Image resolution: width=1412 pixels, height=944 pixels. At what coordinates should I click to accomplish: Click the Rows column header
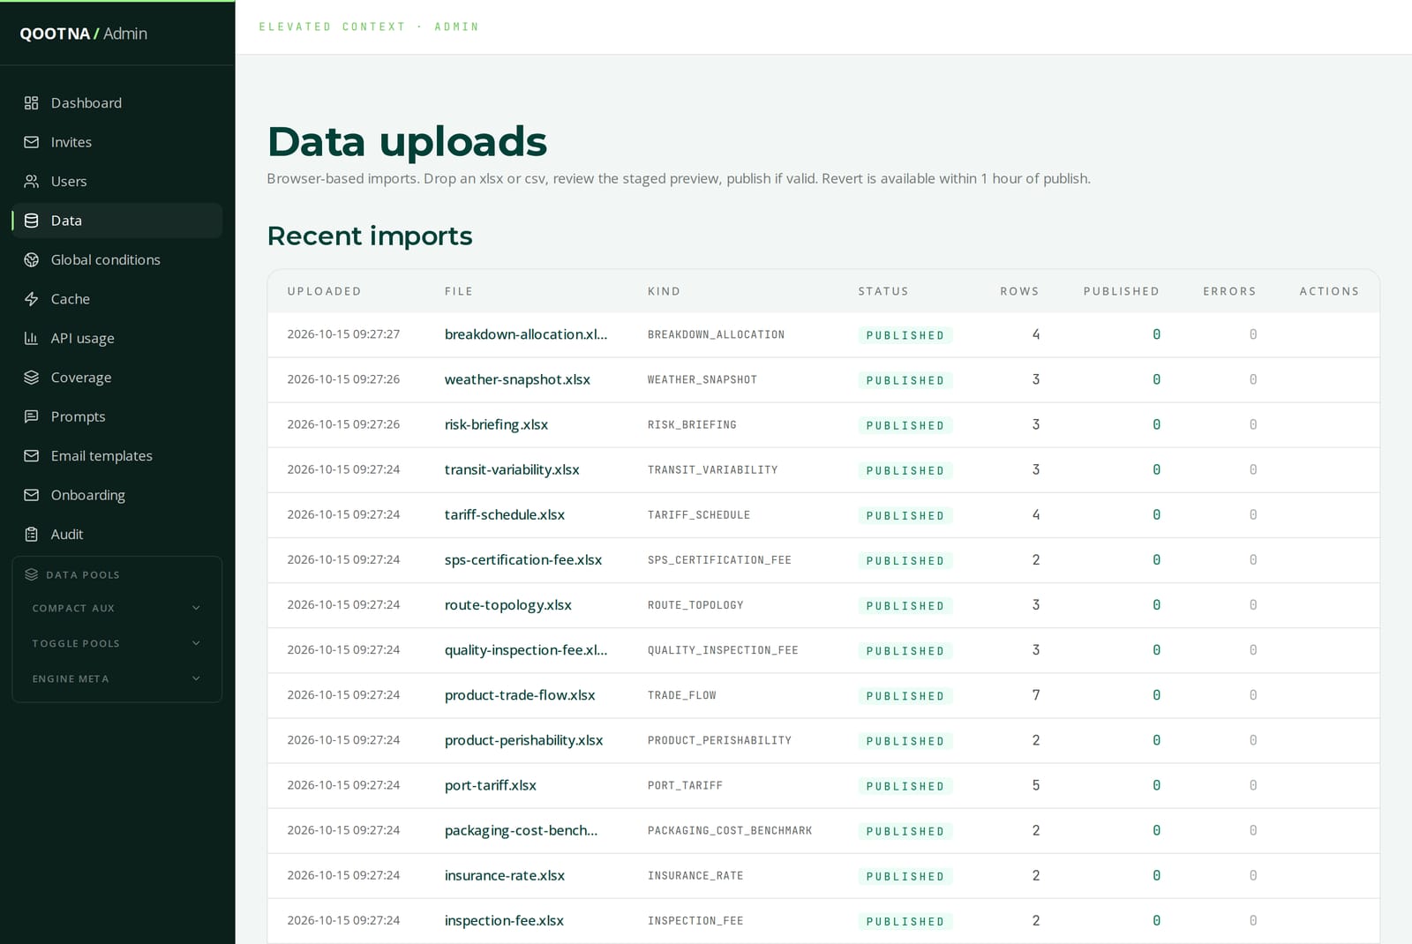[1019, 291]
